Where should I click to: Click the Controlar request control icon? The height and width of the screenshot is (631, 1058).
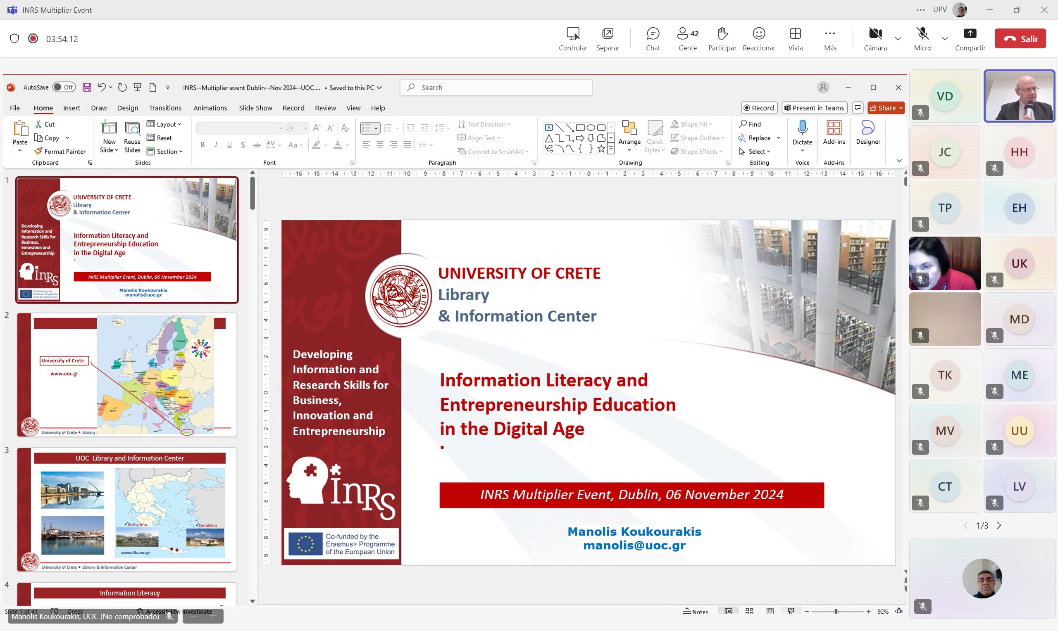pyautogui.click(x=573, y=34)
